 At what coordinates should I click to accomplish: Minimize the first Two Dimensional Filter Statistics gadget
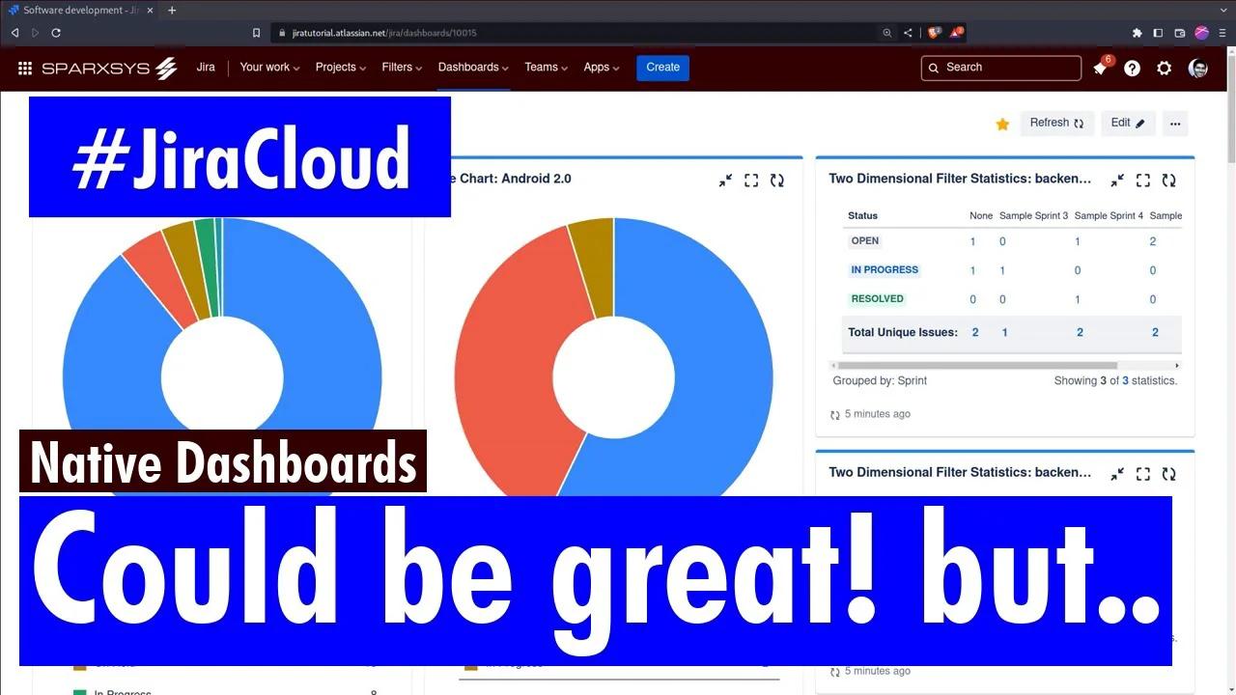(1117, 181)
